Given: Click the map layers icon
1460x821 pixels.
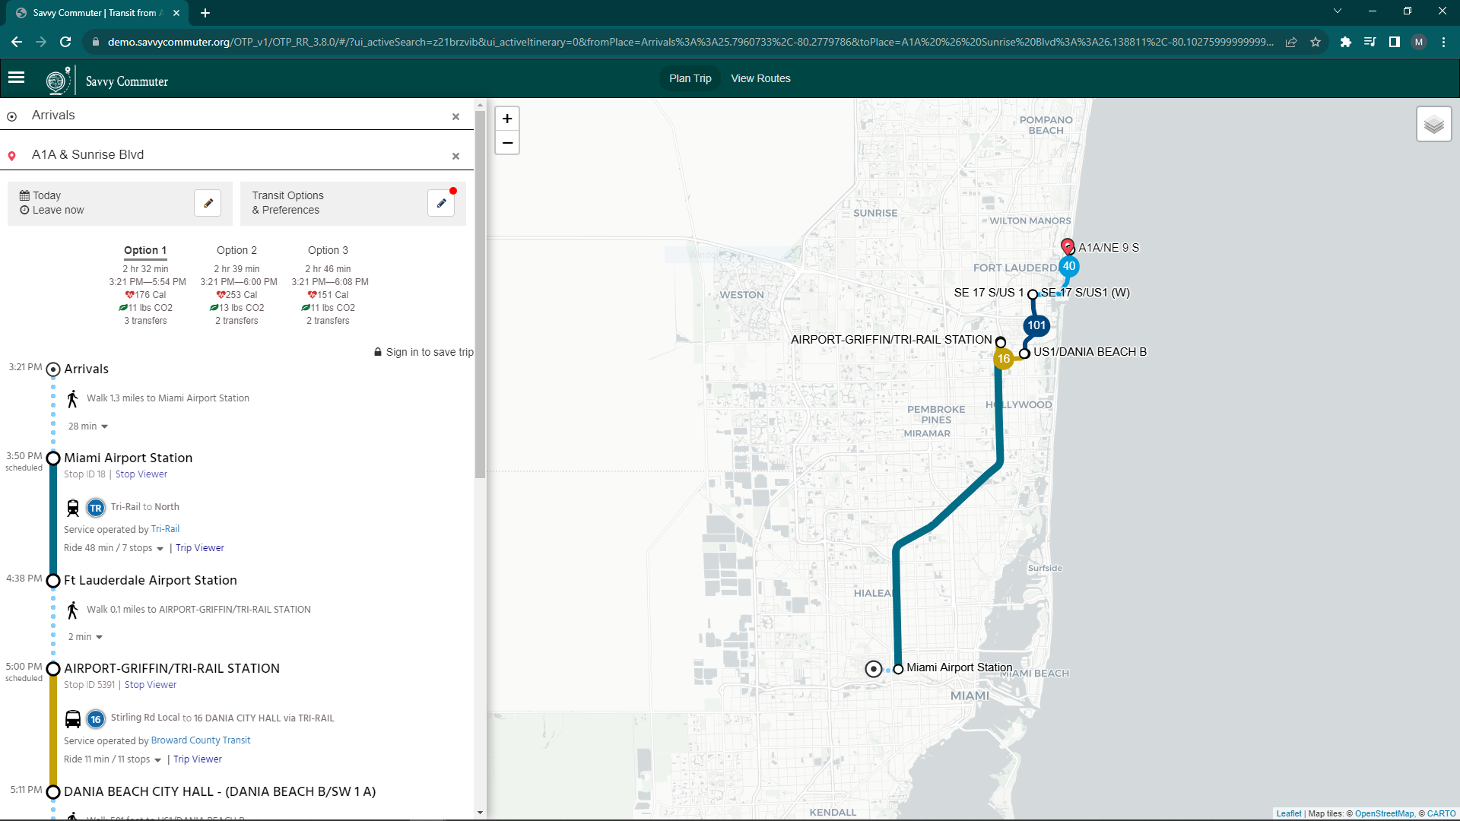Looking at the screenshot, I should click(x=1433, y=124).
